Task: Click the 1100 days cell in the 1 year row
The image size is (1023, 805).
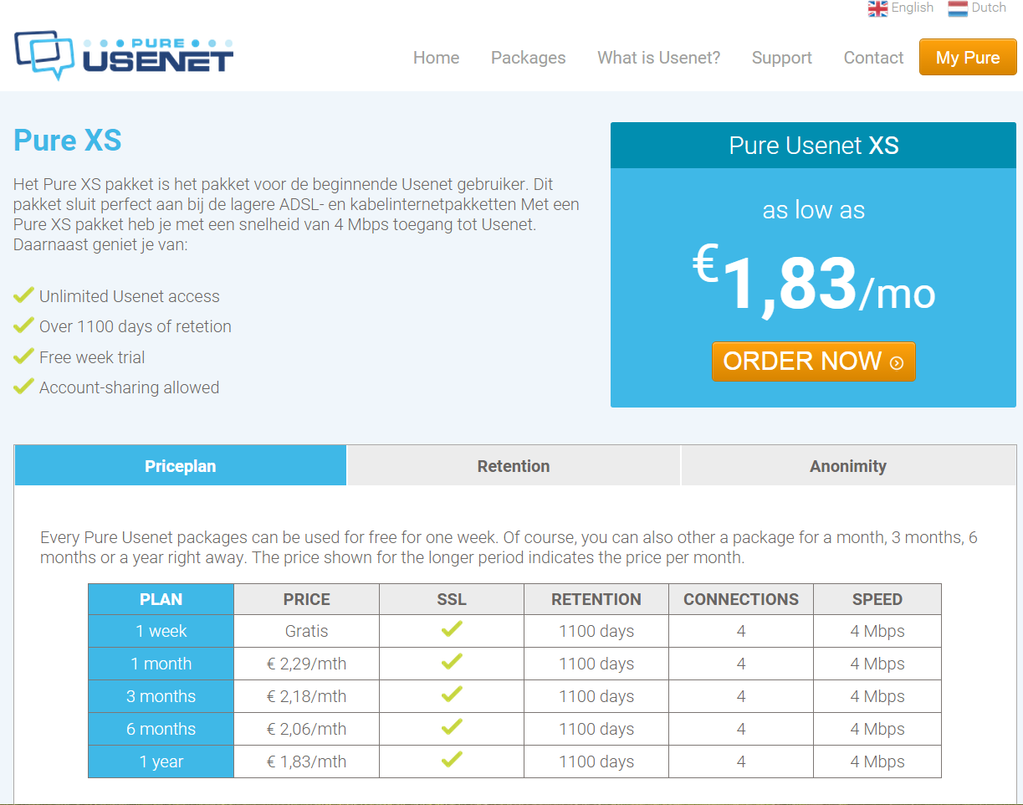Action: click(x=596, y=761)
